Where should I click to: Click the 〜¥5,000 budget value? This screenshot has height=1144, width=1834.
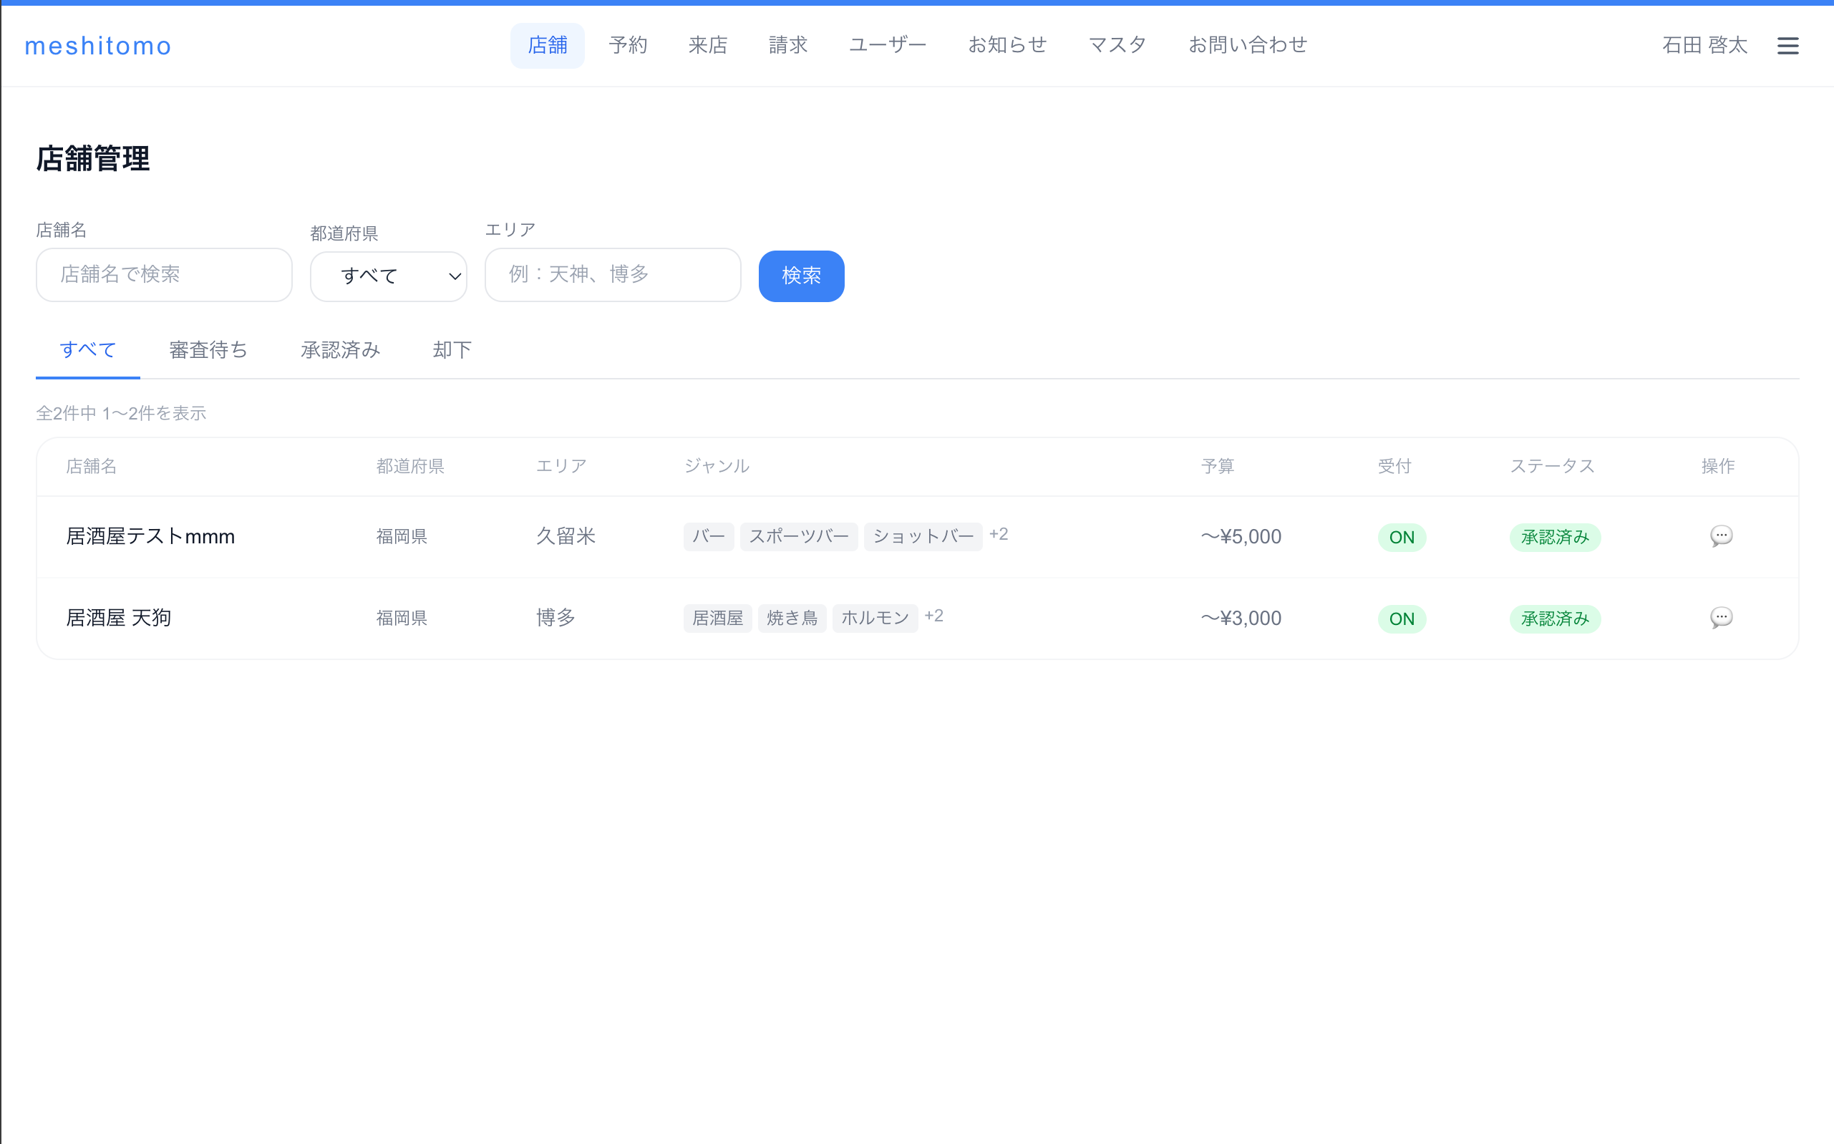click(x=1241, y=537)
